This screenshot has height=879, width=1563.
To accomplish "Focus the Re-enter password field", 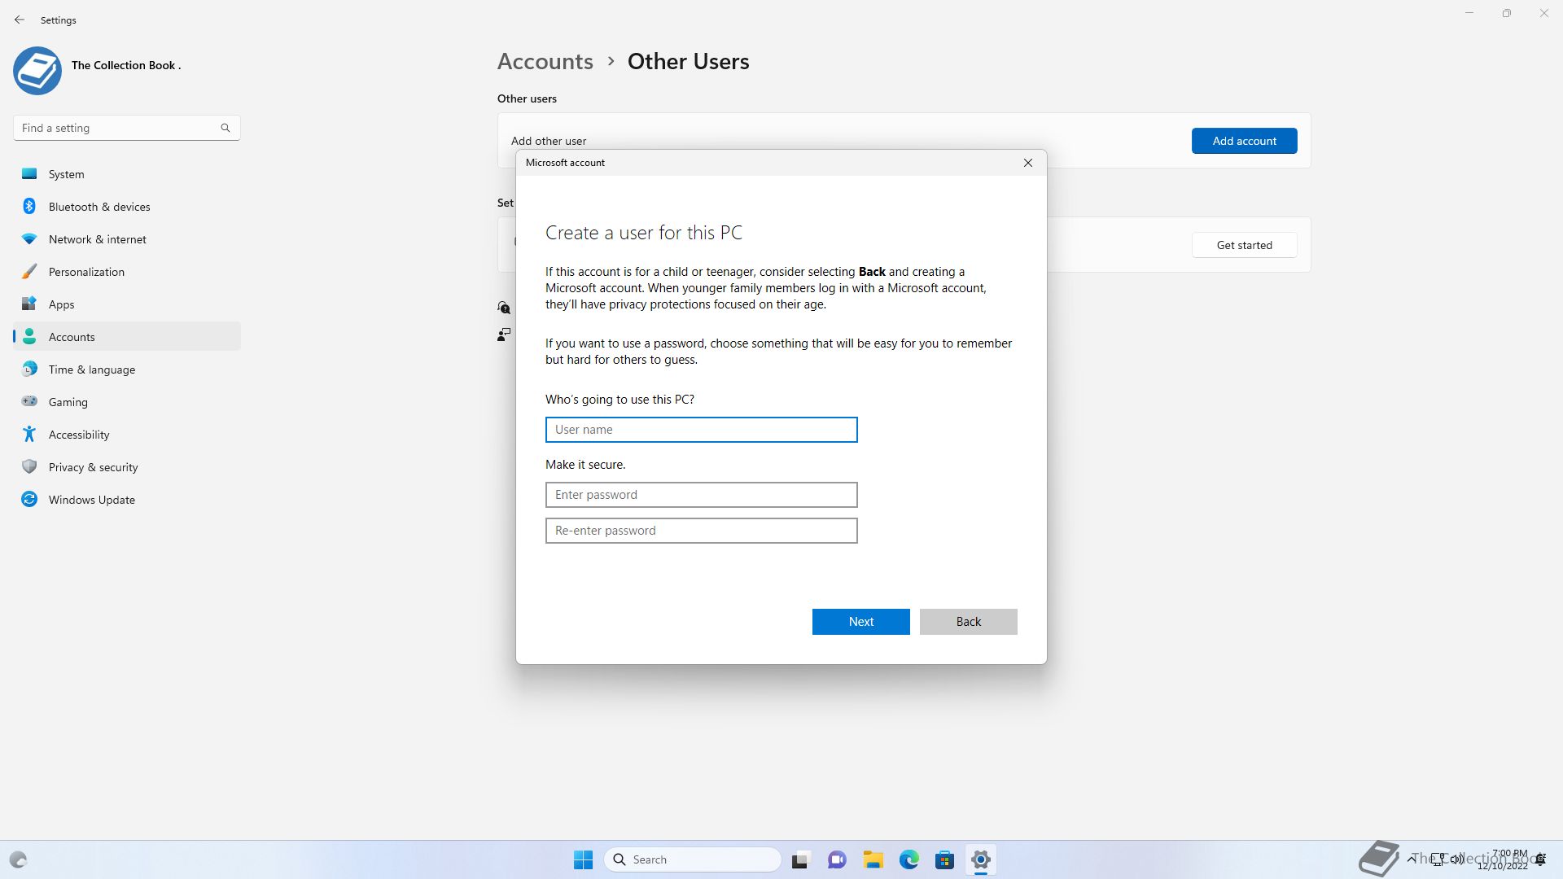I will click(701, 531).
